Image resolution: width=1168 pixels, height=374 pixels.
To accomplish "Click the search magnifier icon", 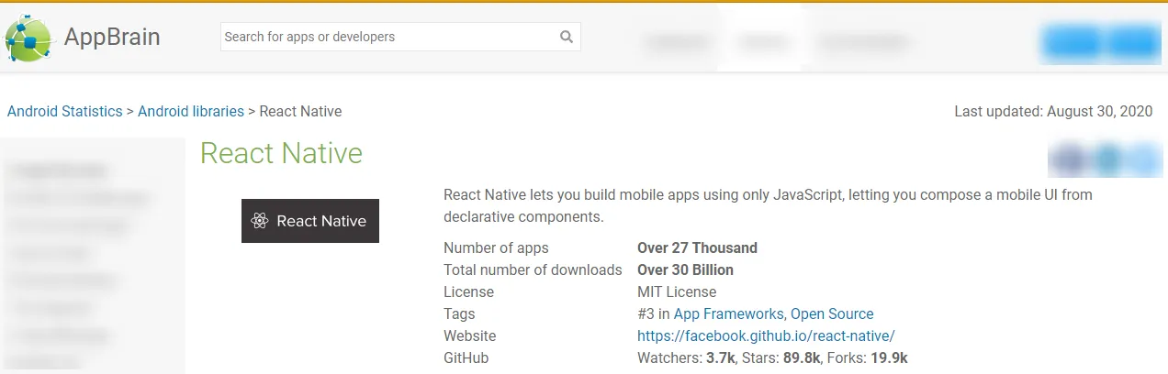I will [567, 38].
